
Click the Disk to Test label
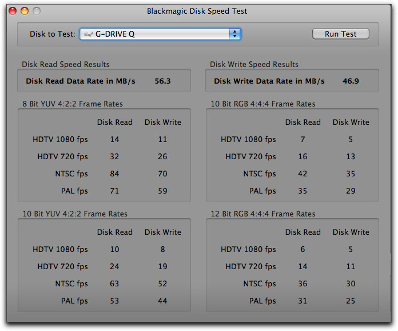52,34
